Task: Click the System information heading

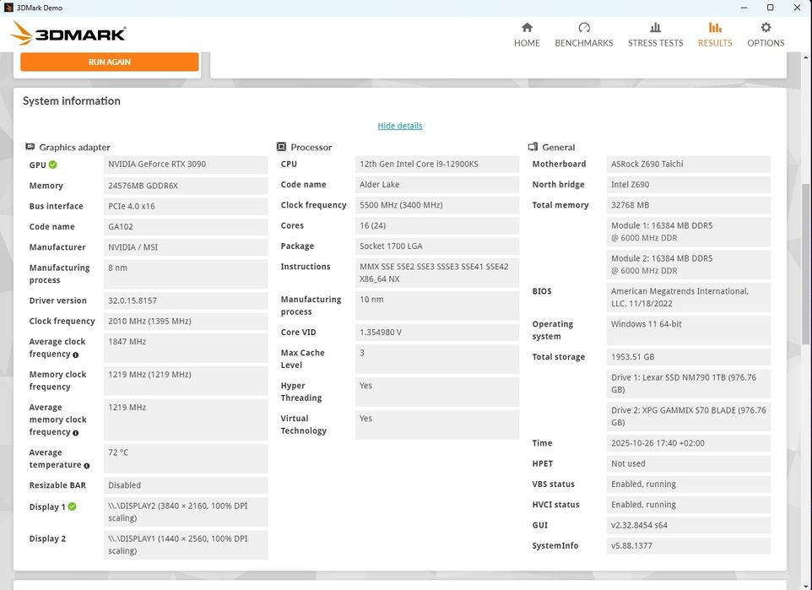Action: tap(72, 101)
